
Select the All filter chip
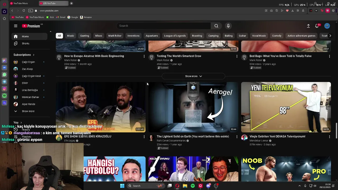pyautogui.click(x=59, y=36)
